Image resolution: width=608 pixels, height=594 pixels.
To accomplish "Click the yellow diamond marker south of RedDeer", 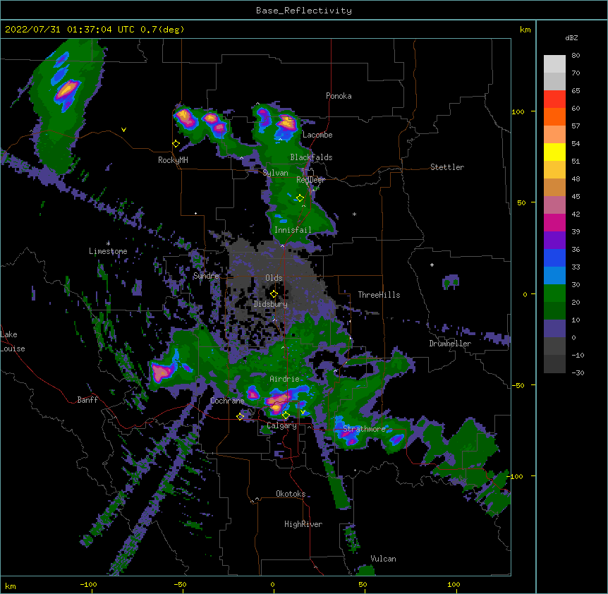I will coord(300,198).
